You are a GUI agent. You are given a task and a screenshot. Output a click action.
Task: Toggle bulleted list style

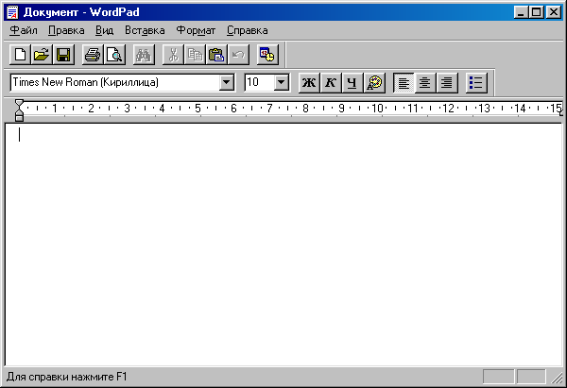[476, 83]
